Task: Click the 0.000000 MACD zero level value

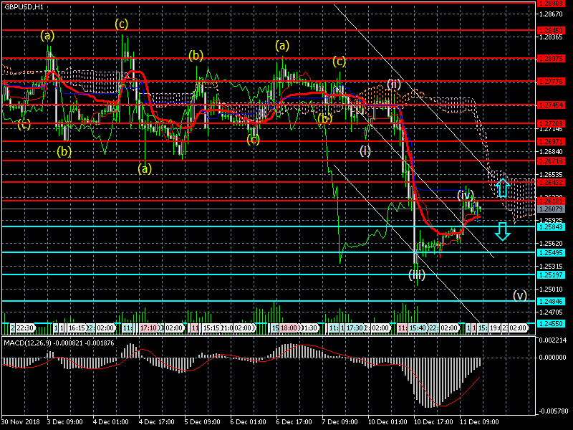Action: point(552,357)
